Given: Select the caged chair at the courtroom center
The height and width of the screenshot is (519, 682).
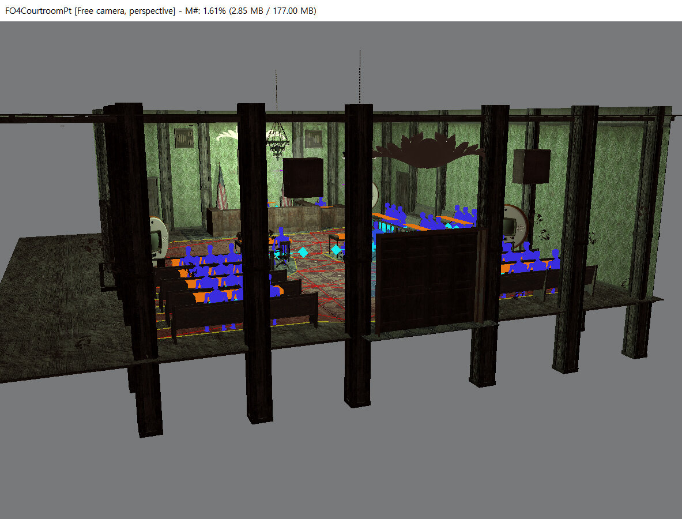Looking at the screenshot, I should point(283,253).
